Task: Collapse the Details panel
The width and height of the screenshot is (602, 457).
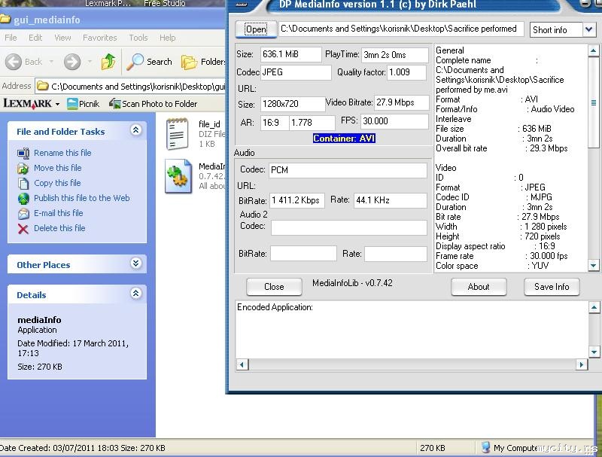Action: (x=136, y=294)
